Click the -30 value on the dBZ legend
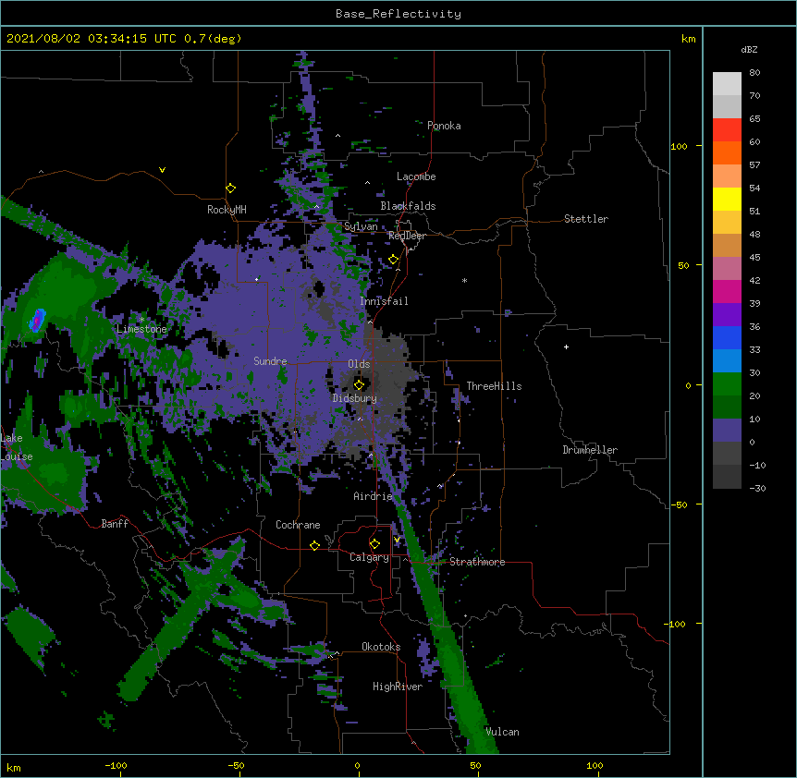Viewport: 797px width, 778px height. [x=757, y=489]
